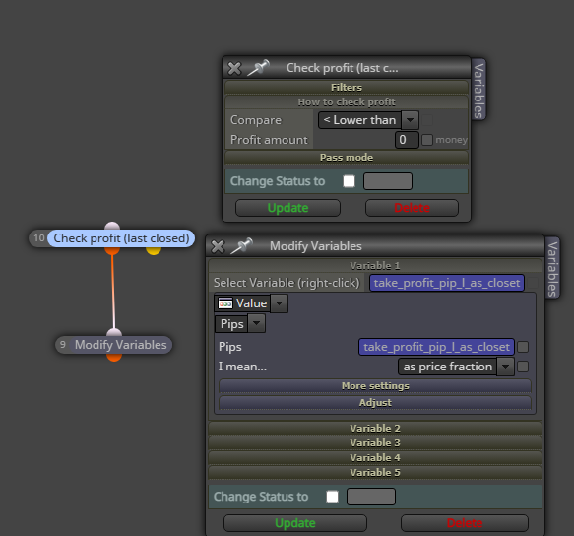
Task: Tick the checkbox beside I mean dropdown
Action: click(523, 367)
